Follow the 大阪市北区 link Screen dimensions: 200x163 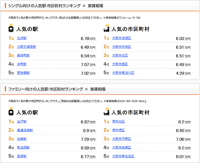(x=120, y=55)
